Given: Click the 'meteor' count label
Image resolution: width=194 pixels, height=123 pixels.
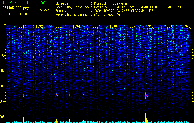Looking at the screenshot, I should pyautogui.click(x=44, y=10).
